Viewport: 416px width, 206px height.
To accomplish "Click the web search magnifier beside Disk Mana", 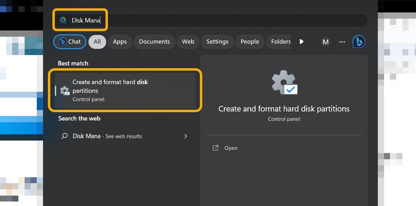I will click(64, 136).
